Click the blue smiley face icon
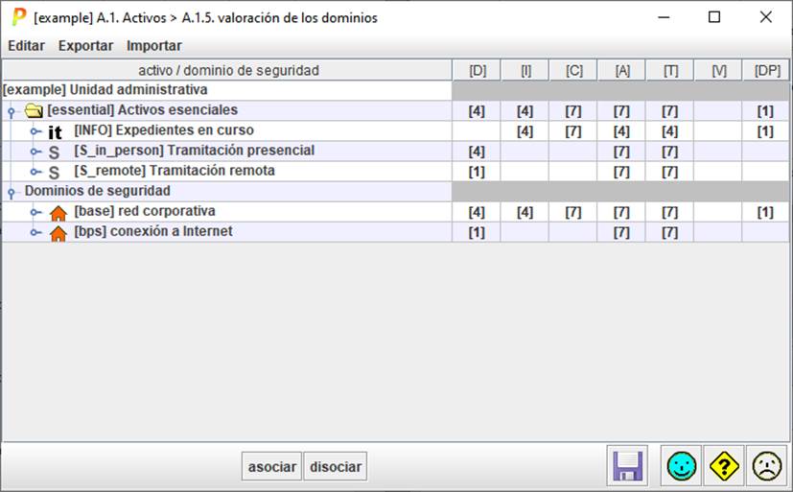This screenshot has width=793, height=492. pyautogui.click(x=682, y=466)
